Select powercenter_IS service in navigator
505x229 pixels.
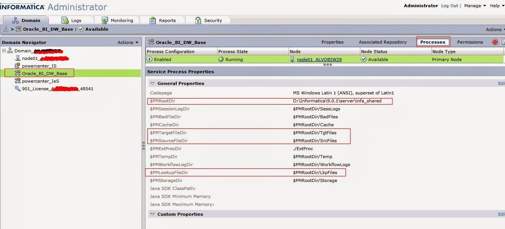pos(39,66)
